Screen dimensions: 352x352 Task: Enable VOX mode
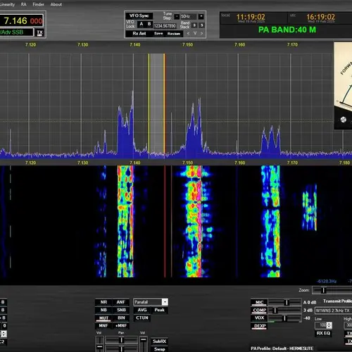pos(259,318)
